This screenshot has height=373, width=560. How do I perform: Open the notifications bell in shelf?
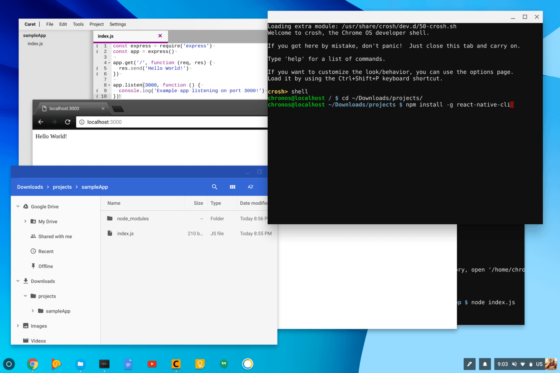point(485,364)
